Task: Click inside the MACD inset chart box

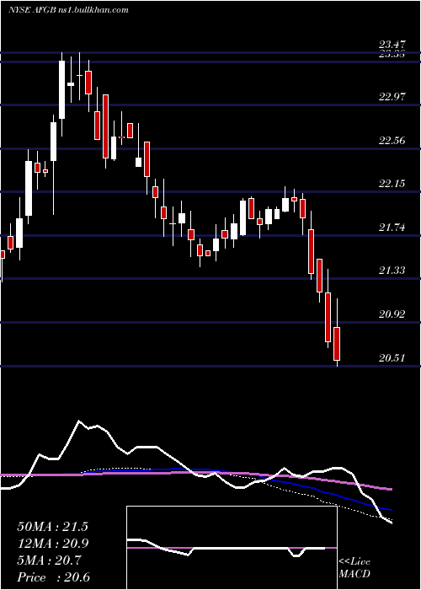Action: click(232, 548)
